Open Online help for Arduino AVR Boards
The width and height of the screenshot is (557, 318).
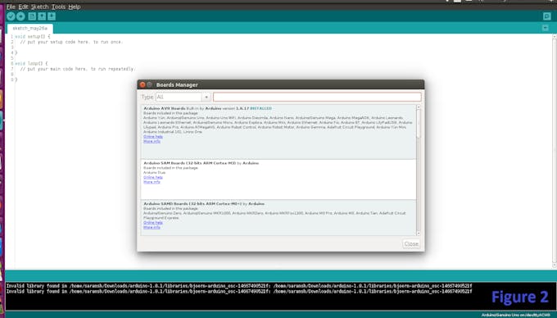[153, 136]
